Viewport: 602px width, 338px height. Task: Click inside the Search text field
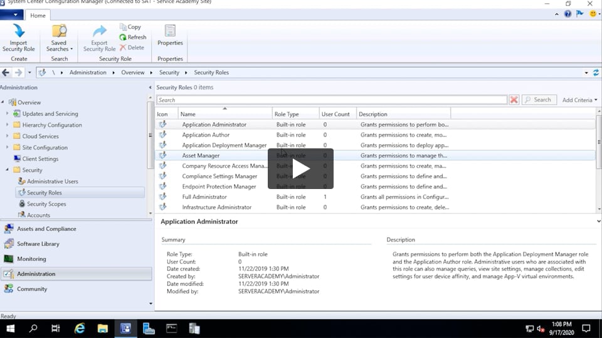pyautogui.click(x=331, y=100)
